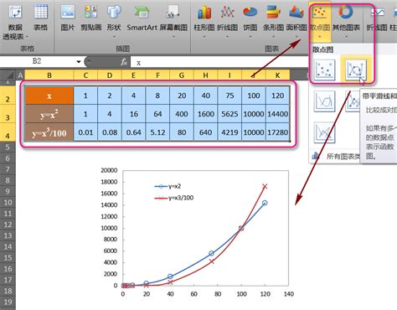The width and height of the screenshot is (397, 310).
Task: Select column B header
Action: (x=49, y=75)
